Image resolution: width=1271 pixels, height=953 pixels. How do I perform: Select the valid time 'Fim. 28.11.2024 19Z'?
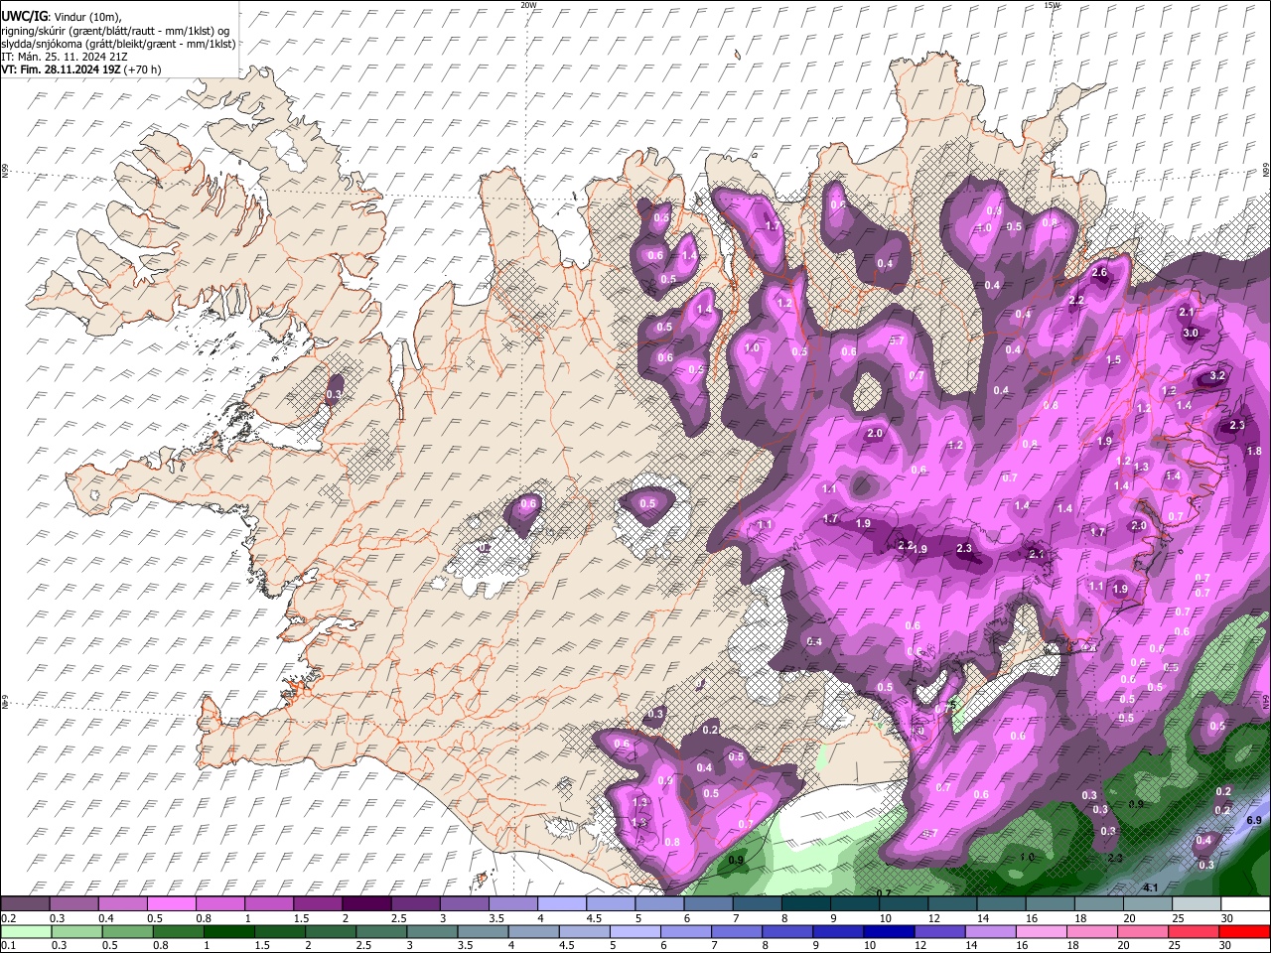pos(70,69)
